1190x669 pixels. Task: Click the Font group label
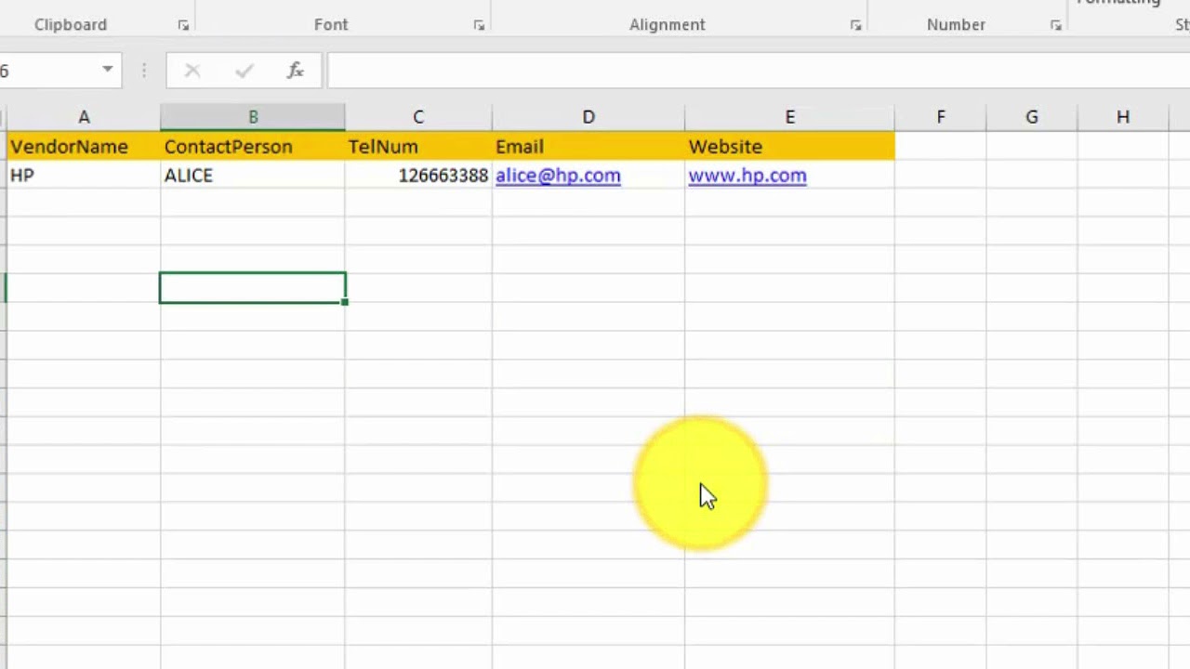coord(331,25)
